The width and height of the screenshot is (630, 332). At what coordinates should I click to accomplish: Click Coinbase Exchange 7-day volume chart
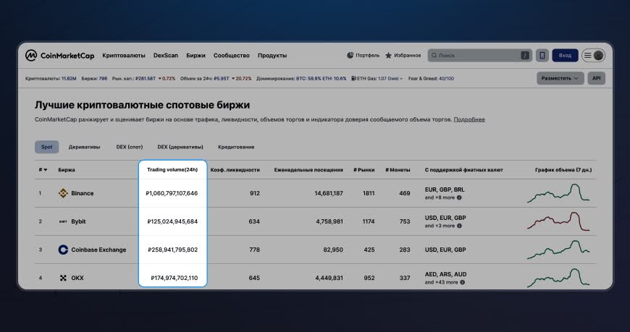(x=558, y=250)
